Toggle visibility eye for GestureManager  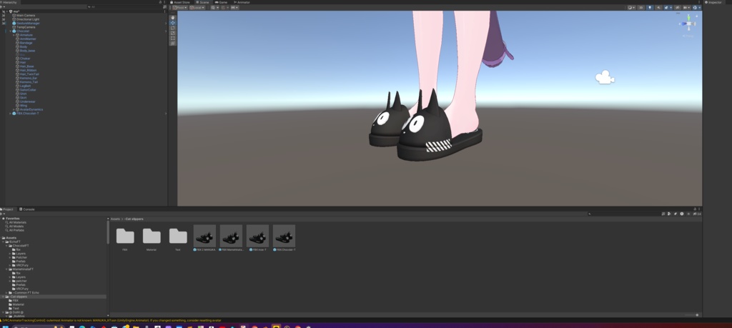[4, 23]
